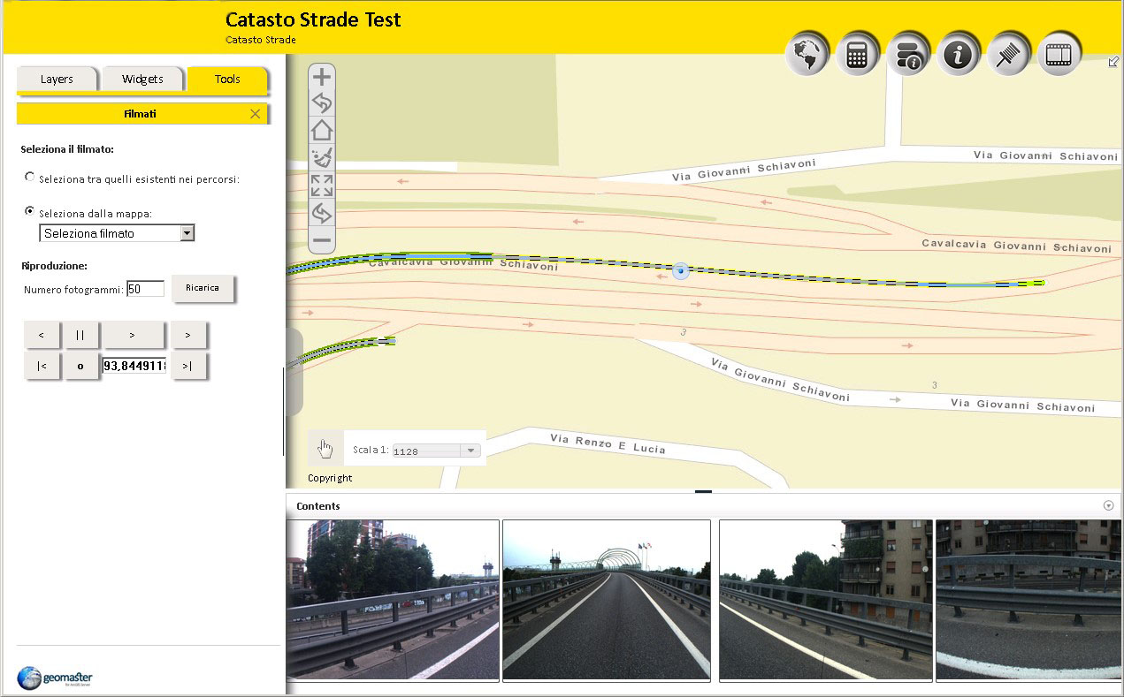The image size is (1124, 697).
Task: Close the Filmati panel
Action: (256, 114)
